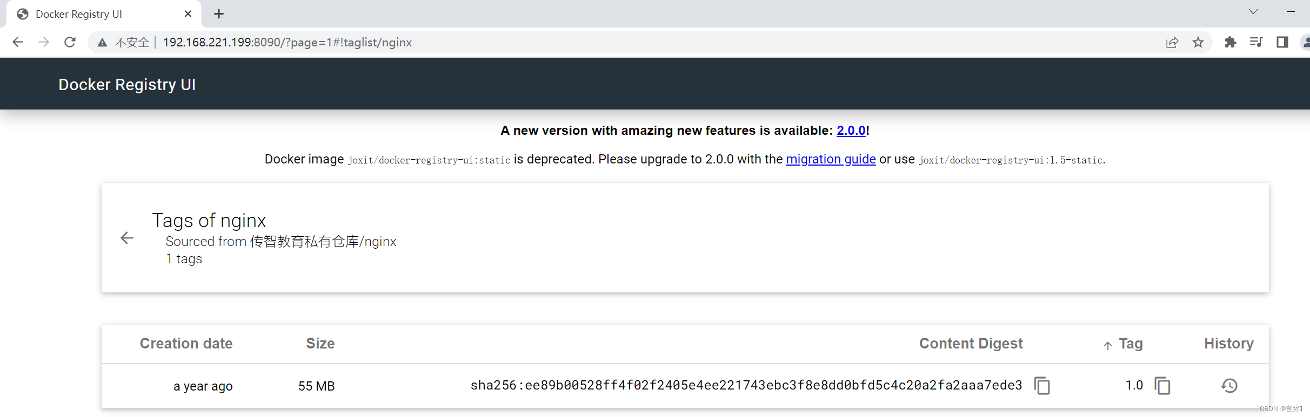Reload the current page
This screenshot has height=417, width=1310.
pyautogui.click(x=70, y=42)
